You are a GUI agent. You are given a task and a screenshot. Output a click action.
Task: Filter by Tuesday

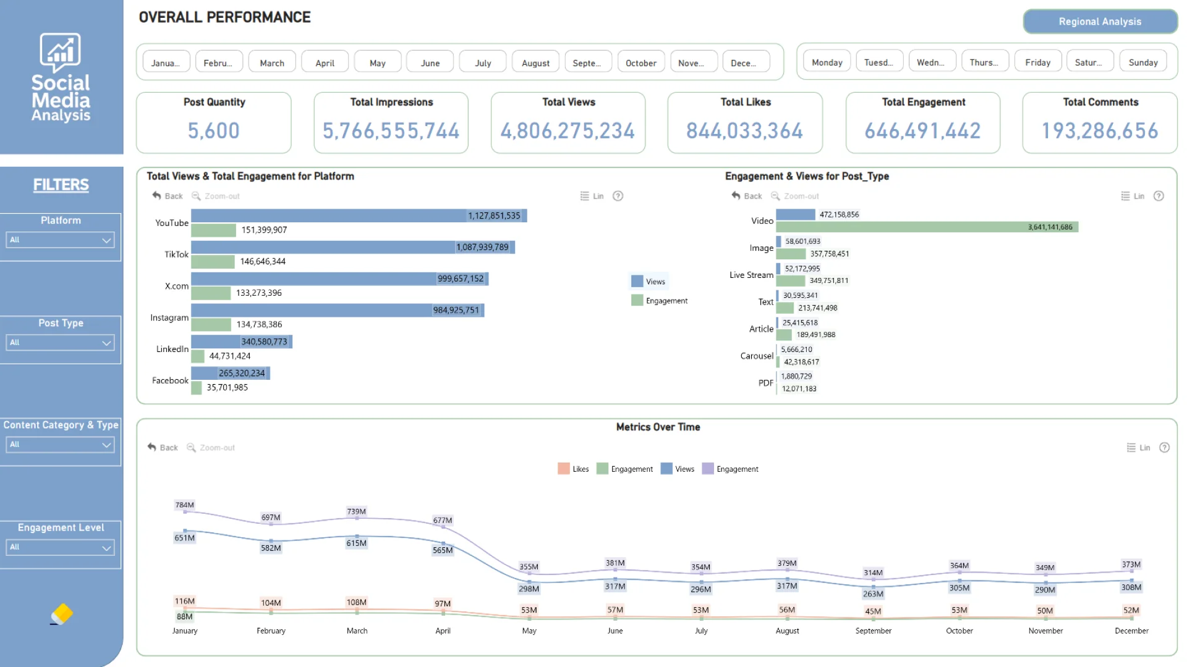(x=880, y=62)
